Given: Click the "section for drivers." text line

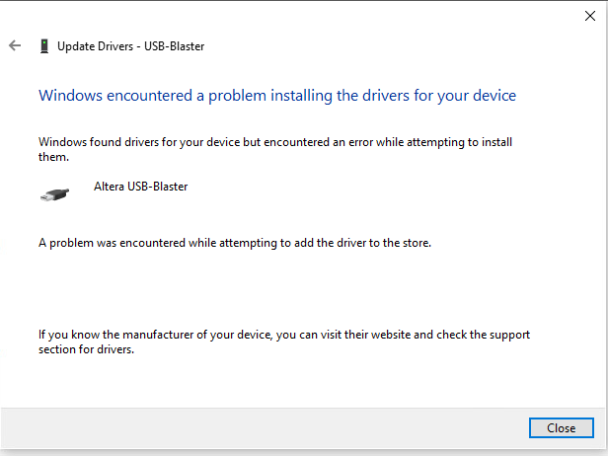Looking at the screenshot, I should coord(86,348).
